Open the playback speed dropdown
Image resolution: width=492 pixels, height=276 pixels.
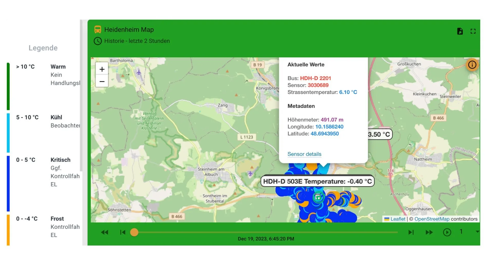click(477, 232)
